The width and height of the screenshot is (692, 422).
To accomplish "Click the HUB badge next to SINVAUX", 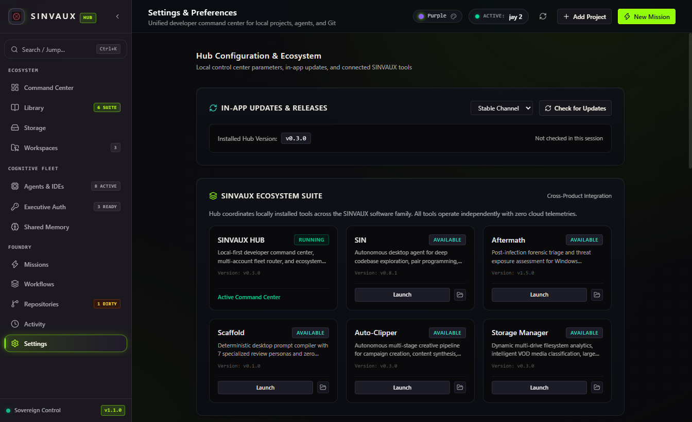I will [88, 17].
